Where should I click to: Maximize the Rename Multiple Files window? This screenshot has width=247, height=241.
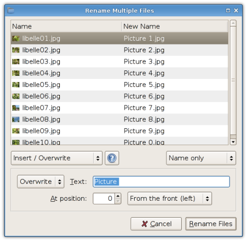tap(228, 11)
